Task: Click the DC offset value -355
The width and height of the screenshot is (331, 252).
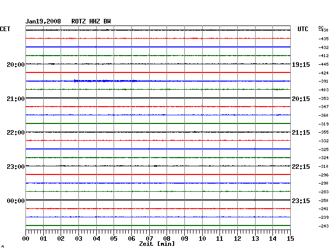Action: 323,132
